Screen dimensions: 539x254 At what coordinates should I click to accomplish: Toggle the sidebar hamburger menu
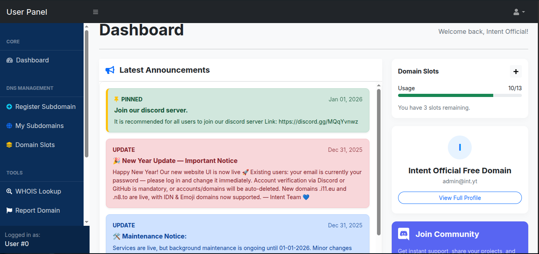pos(96,12)
